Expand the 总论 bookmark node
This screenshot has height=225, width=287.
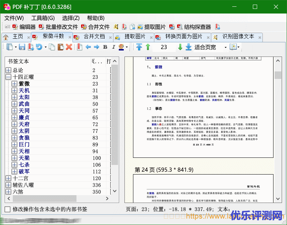pyautogui.click(x=9, y=70)
